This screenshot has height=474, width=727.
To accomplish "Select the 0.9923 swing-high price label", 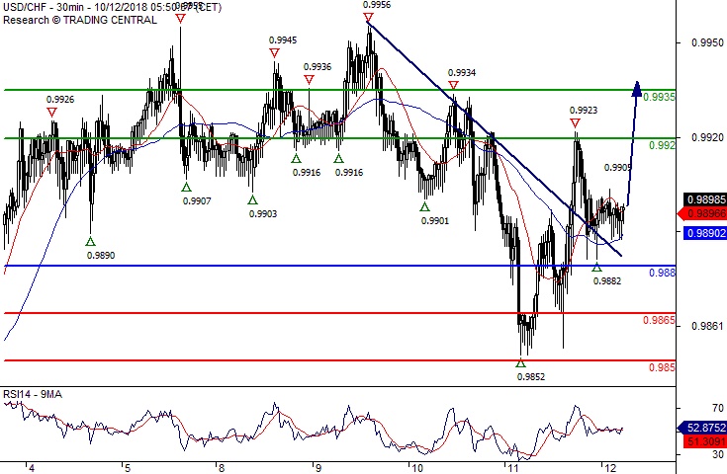I will pyautogui.click(x=584, y=111).
